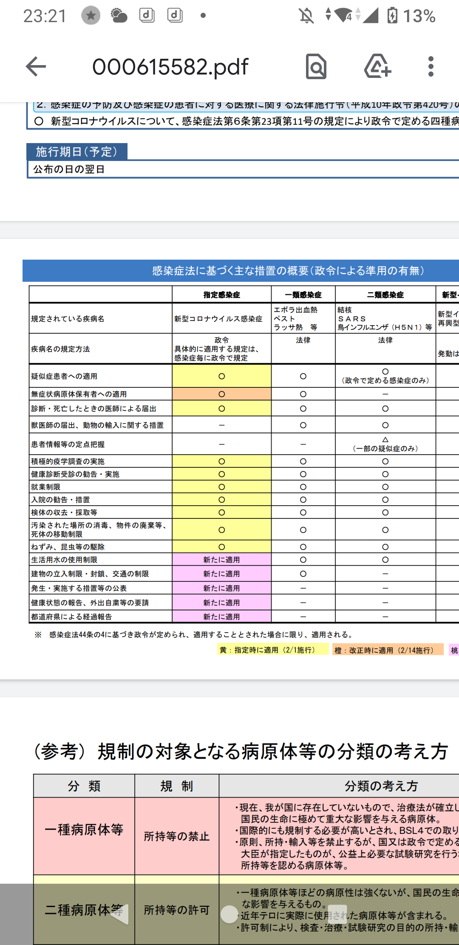Tap the battery charging icon
The height and width of the screenshot is (945, 459).
click(x=392, y=15)
